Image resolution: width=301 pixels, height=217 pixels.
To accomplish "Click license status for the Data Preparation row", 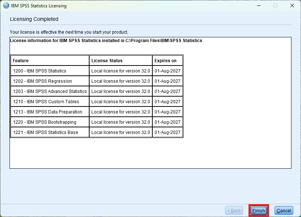I will [121, 112].
